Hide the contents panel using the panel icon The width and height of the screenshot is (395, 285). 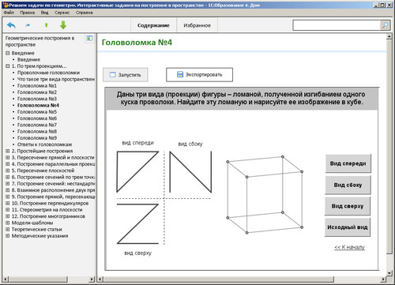click(x=89, y=39)
